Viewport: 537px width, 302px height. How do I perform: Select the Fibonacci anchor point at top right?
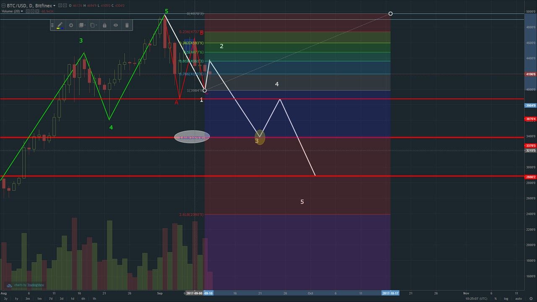[x=391, y=14]
